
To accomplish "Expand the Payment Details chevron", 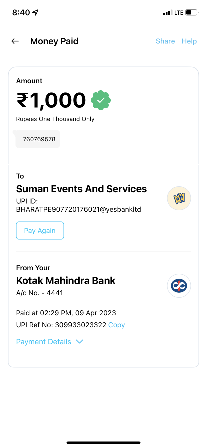I will pos(79,341).
